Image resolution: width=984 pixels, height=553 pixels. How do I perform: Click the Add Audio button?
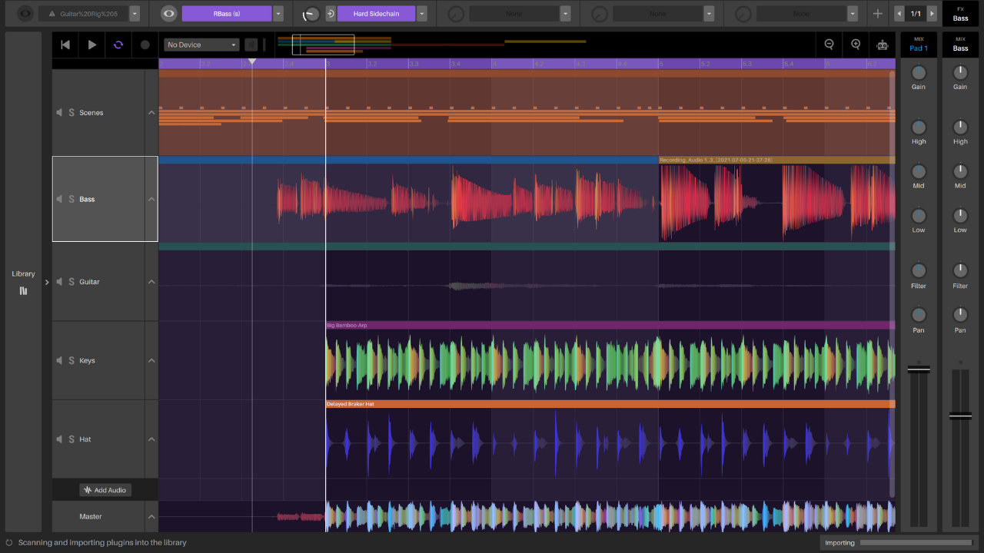pos(105,490)
